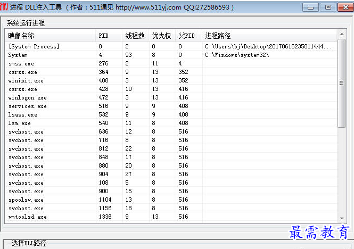Click the 优先权 column header

click(161, 36)
